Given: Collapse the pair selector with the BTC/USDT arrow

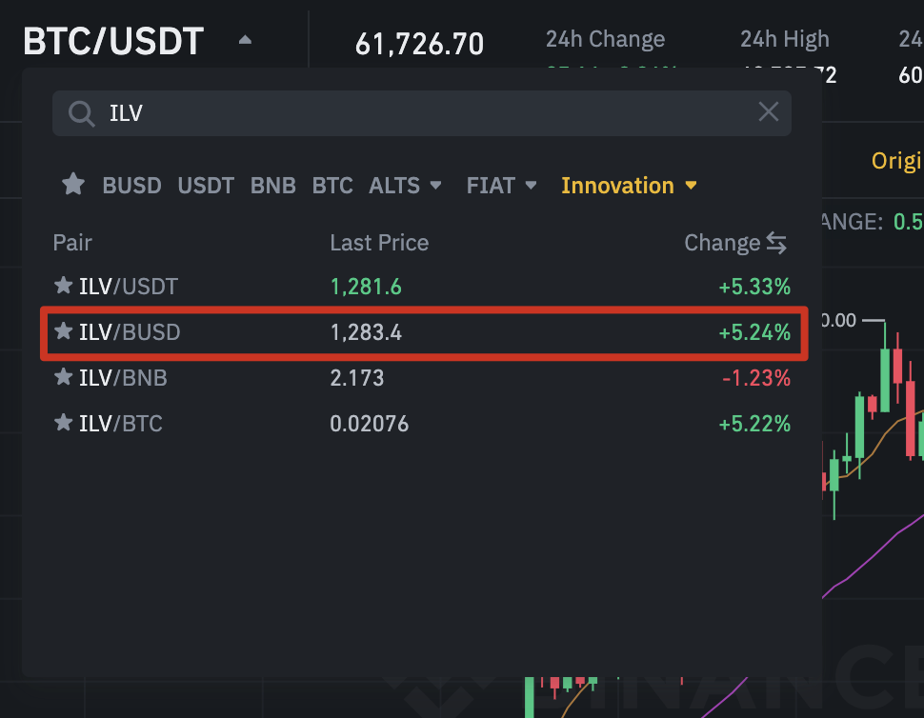Looking at the screenshot, I should pyautogui.click(x=245, y=40).
